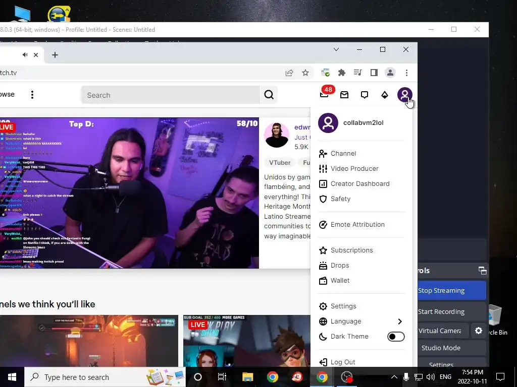The height and width of the screenshot is (387, 517).
Task: Click the share page icon in address bar
Action: coord(289,73)
